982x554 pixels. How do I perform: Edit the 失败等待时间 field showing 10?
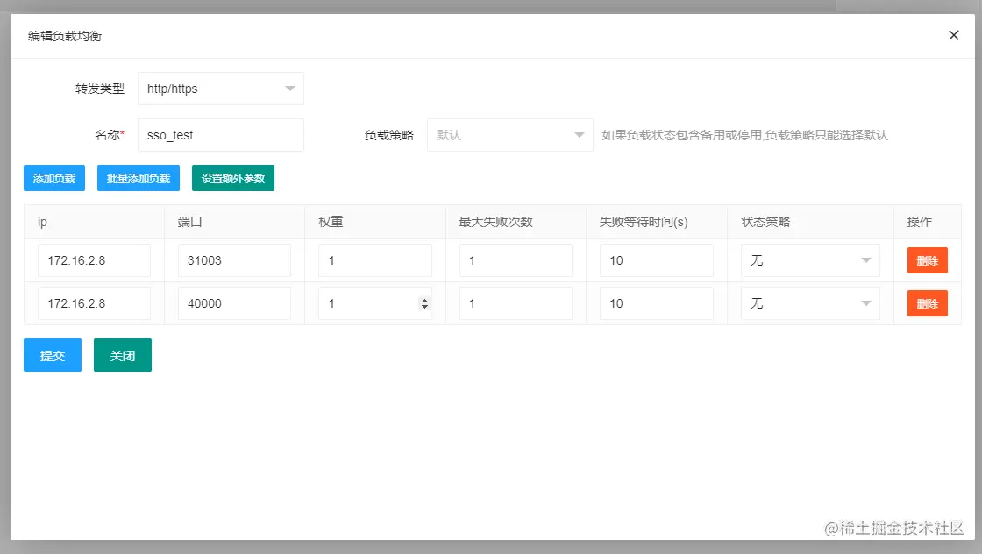(656, 259)
